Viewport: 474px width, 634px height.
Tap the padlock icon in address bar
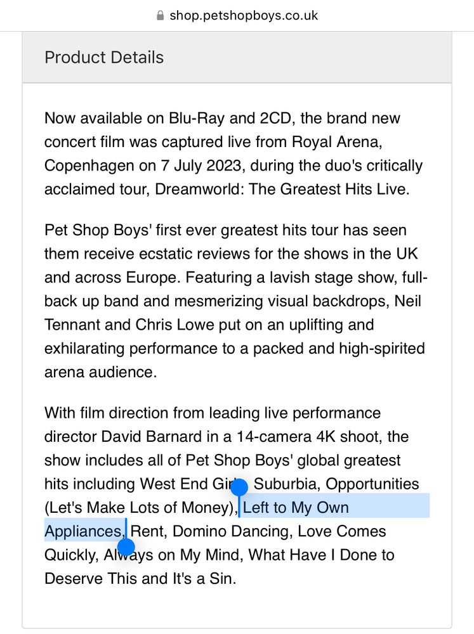pos(160,15)
